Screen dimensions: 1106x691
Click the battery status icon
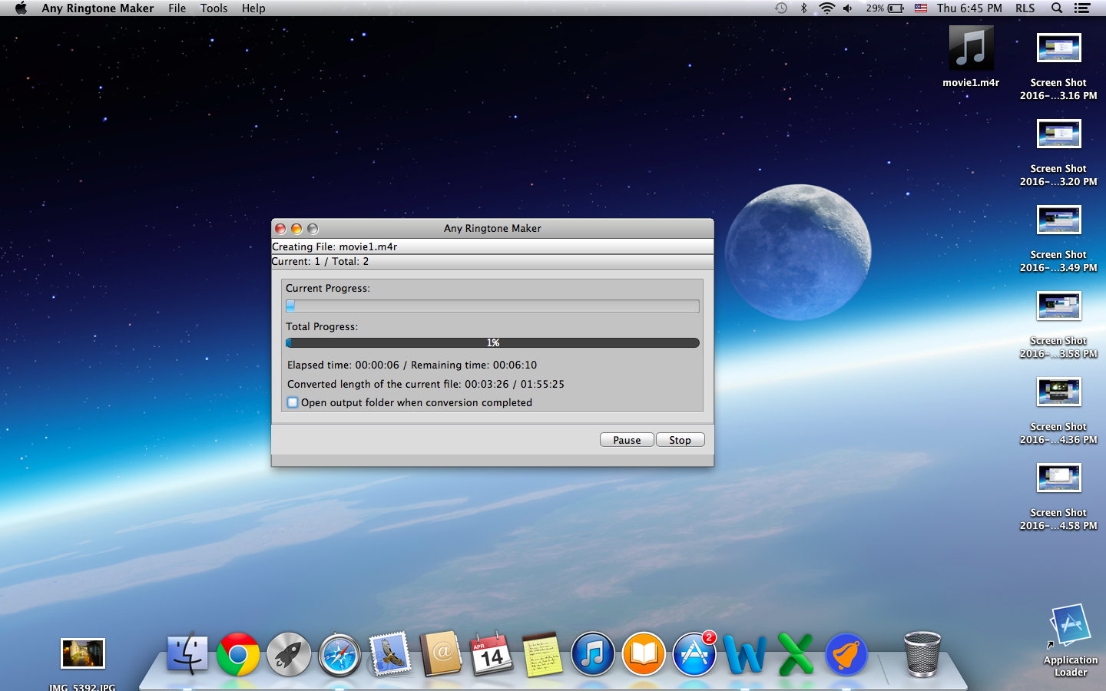pyautogui.click(x=896, y=8)
